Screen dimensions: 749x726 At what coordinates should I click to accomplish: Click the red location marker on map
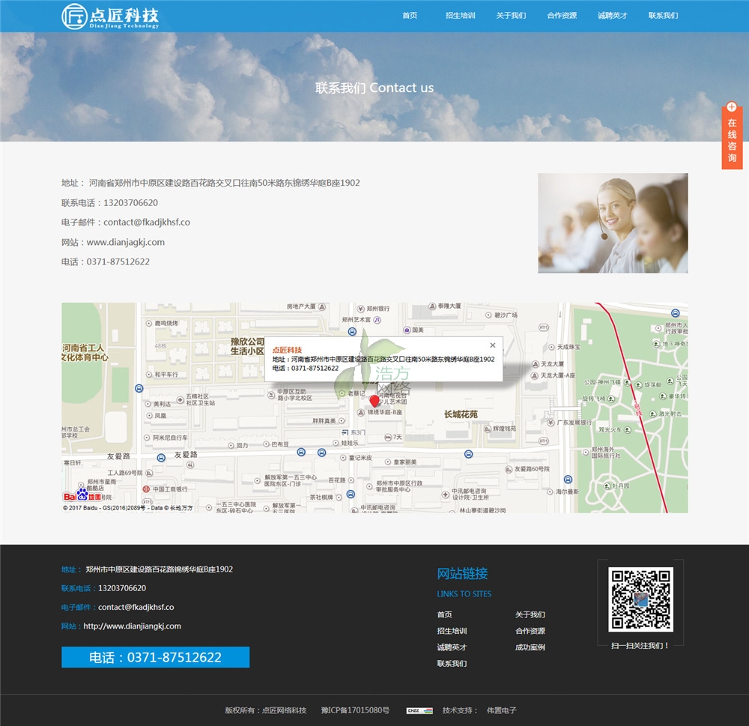374,402
